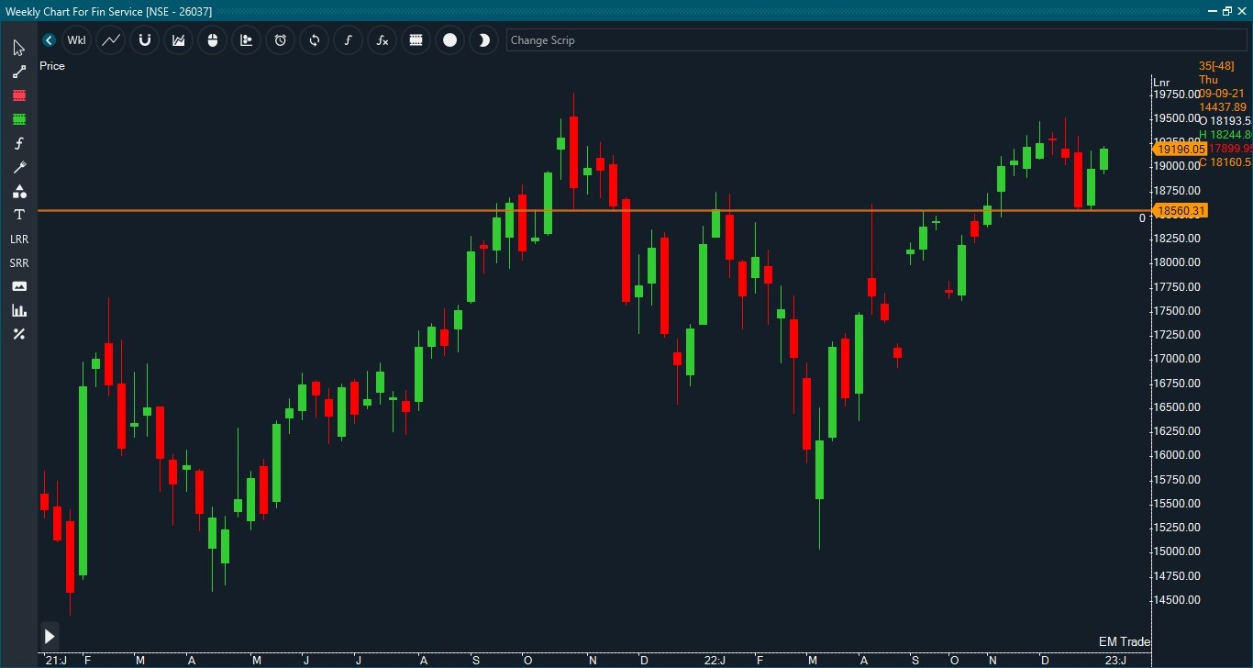Select the text annotation tool
The image size is (1253, 668).
(x=18, y=215)
